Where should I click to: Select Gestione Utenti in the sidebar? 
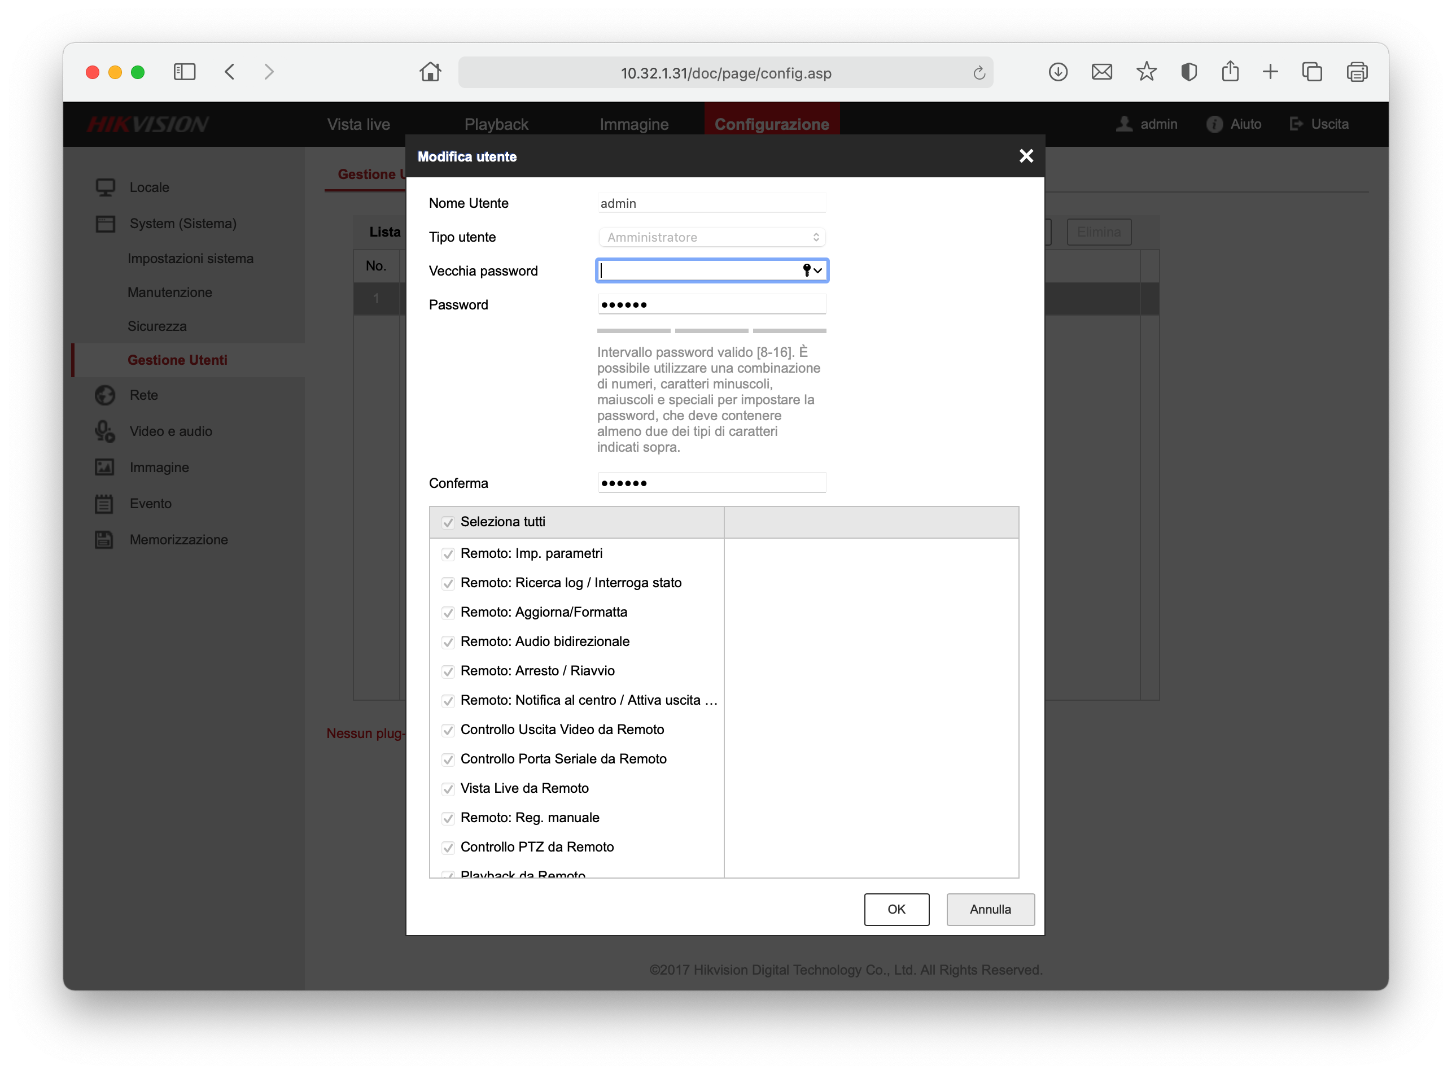177,360
